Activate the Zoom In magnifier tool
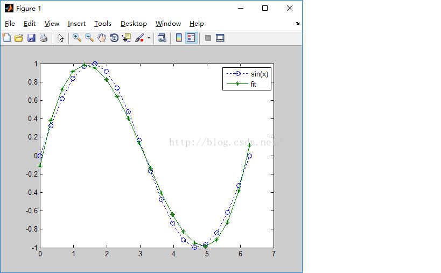 click(77, 38)
